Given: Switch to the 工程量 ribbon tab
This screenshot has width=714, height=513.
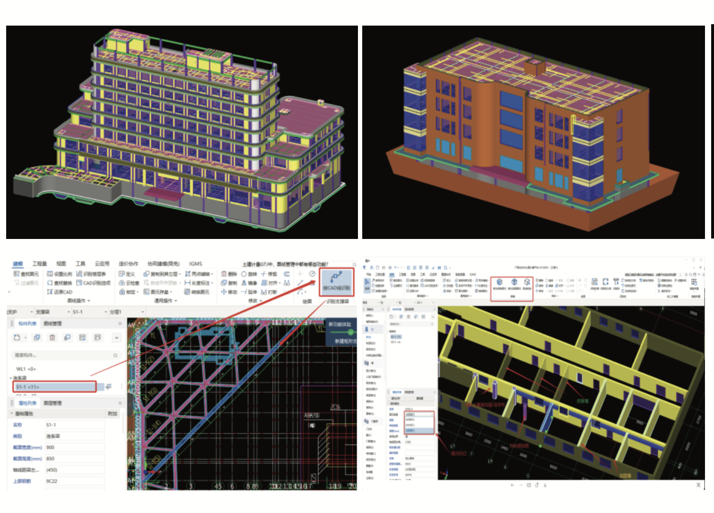Looking at the screenshot, I should (x=39, y=264).
